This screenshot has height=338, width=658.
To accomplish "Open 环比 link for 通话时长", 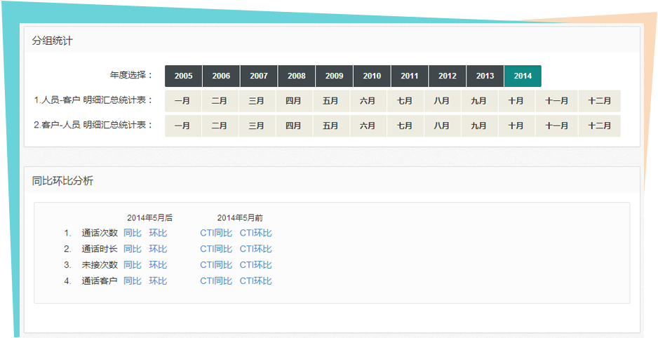I will click(x=158, y=249).
